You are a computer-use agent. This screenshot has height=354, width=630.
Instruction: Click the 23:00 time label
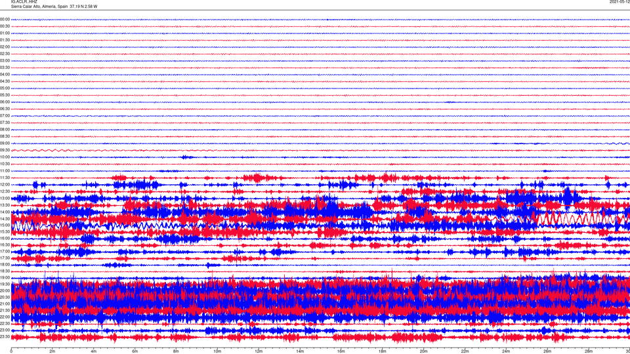(x=5, y=330)
